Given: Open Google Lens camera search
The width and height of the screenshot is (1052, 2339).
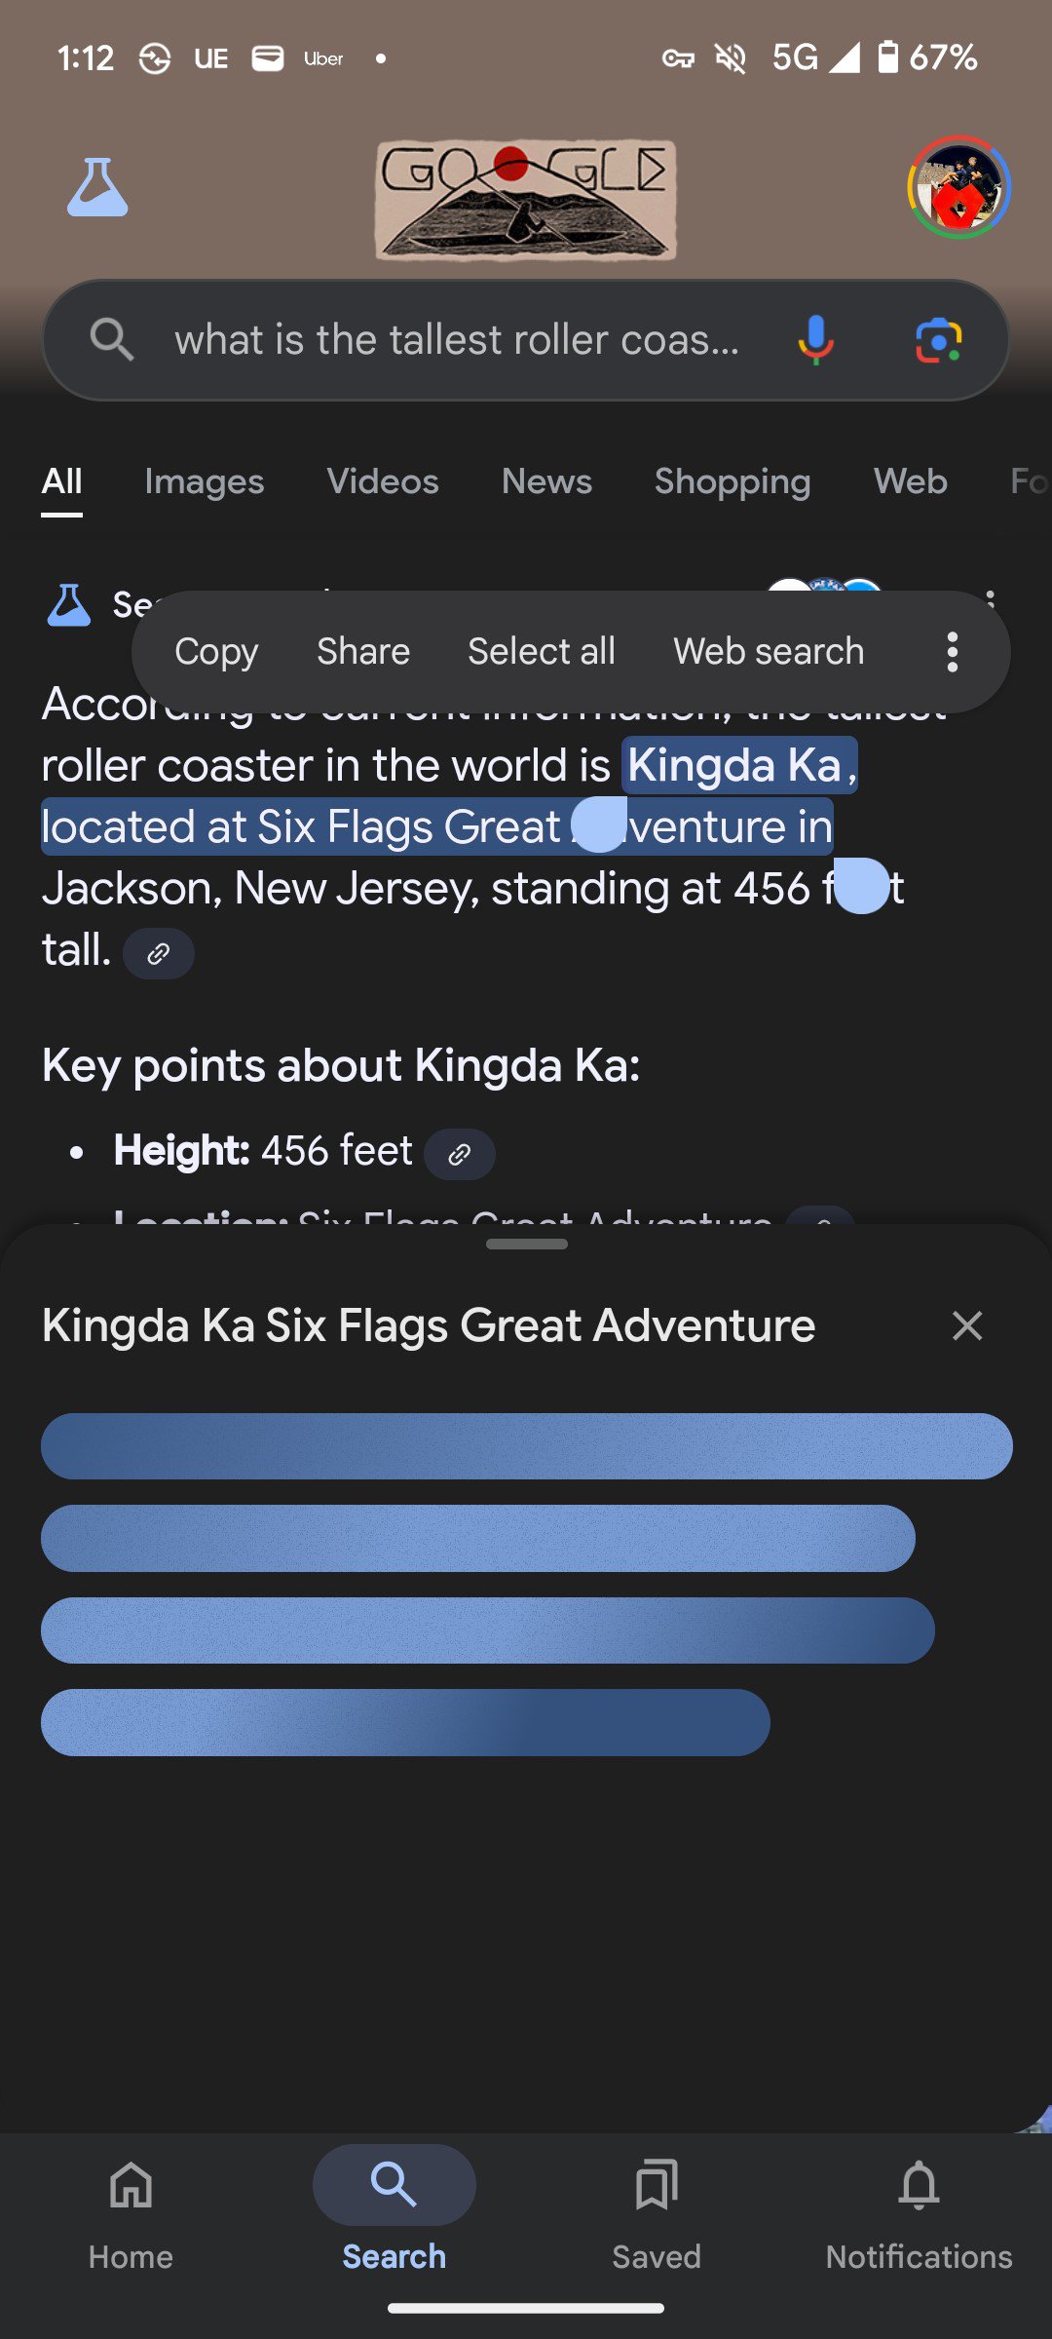Looking at the screenshot, I should pos(938,340).
